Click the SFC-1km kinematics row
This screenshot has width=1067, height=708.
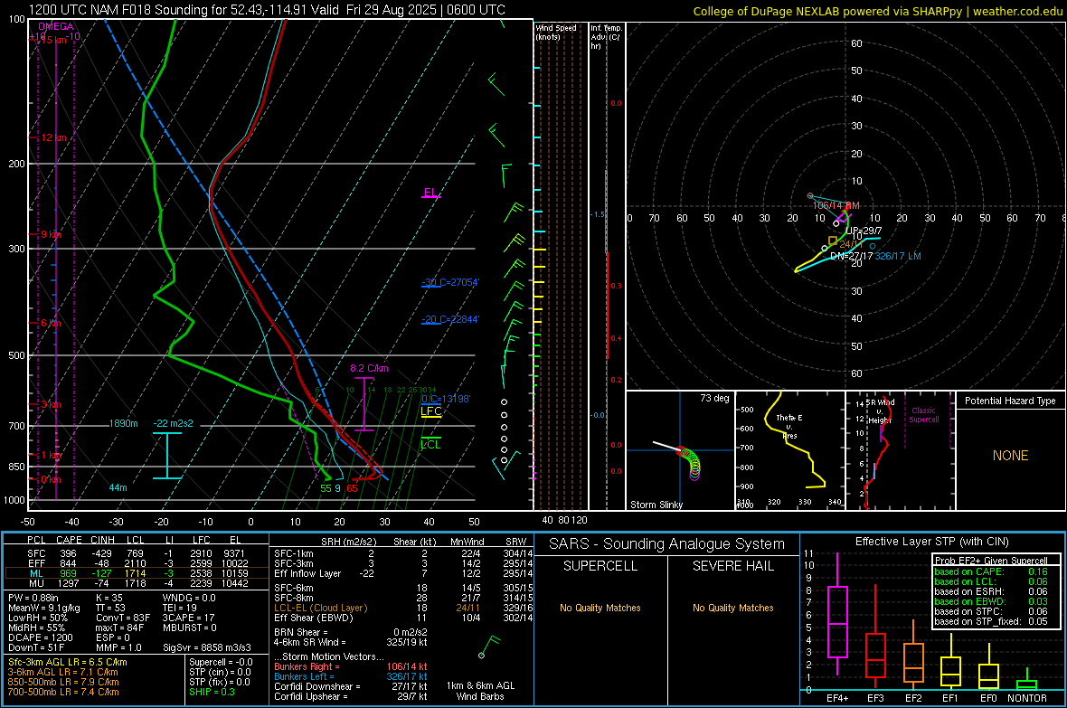[403, 553]
